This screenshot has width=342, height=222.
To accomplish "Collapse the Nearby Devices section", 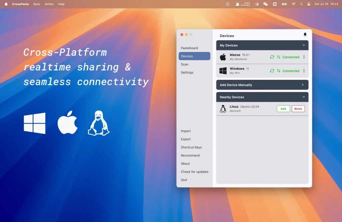I will [304, 97].
